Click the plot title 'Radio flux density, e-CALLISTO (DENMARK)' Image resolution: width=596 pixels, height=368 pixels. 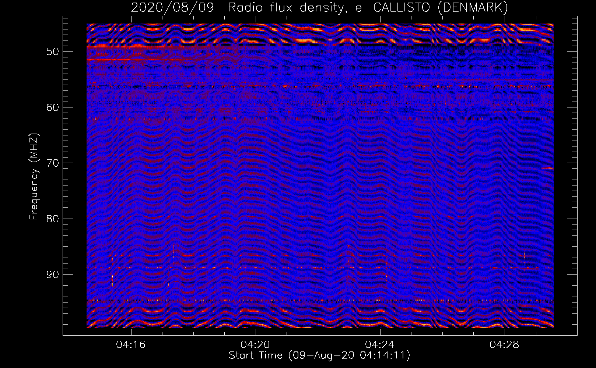pyautogui.click(x=368, y=7)
